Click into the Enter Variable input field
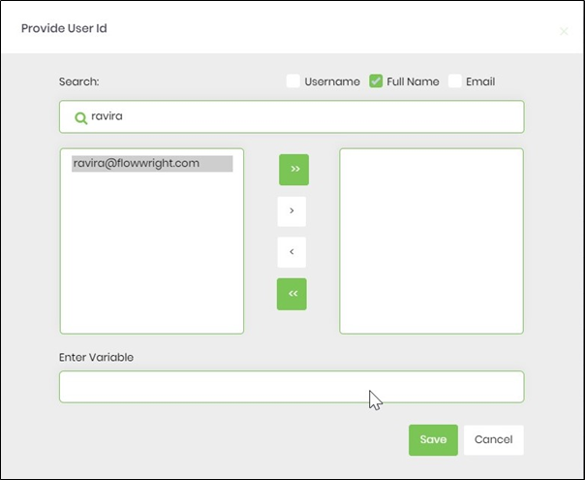This screenshot has height=480, width=585. point(292,387)
